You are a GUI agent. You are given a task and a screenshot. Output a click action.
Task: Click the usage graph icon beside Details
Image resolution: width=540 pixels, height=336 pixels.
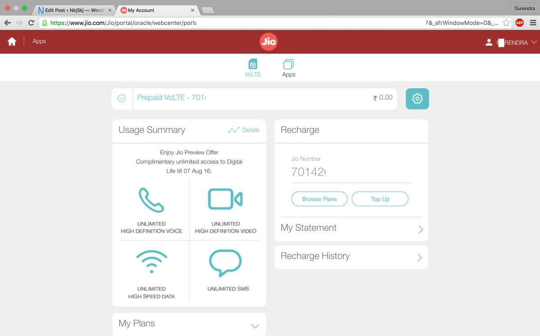tap(234, 130)
